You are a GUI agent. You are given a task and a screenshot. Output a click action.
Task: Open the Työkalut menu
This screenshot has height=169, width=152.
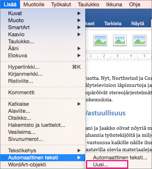click(61, 4)
